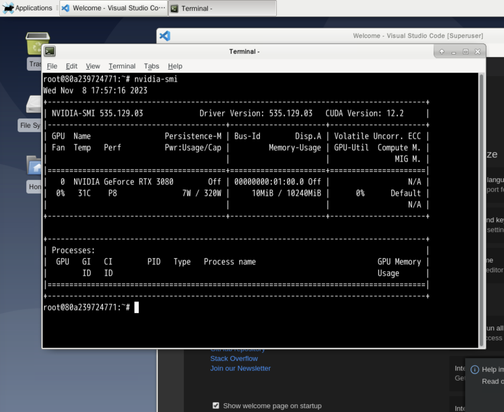Open the Help menu in Terminal
The width and height of the screenshot is (504, 412).
(175, 66)
